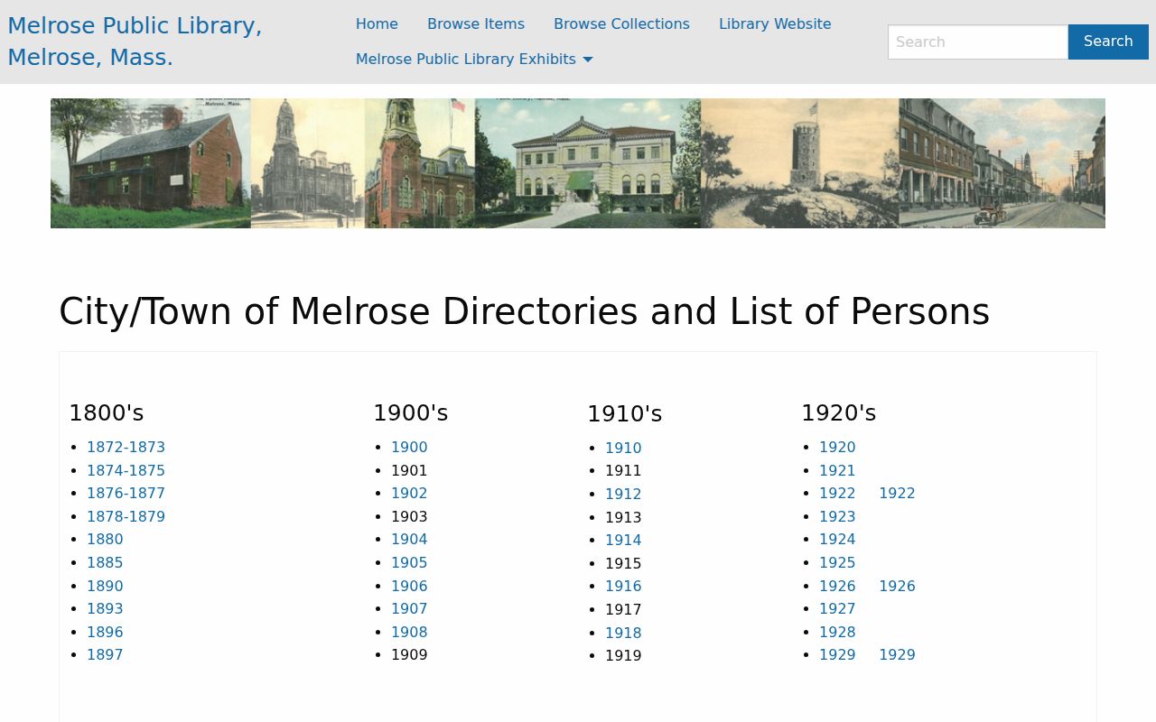Open the 1897 directory link
The height and width of the screenshot is (722, 1156).
click(105, 655)
